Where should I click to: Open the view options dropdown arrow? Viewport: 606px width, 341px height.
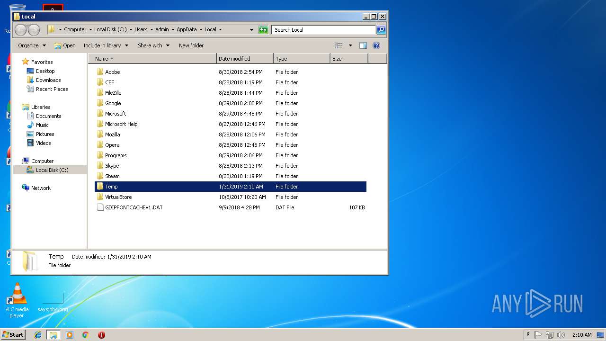[x=350, y=45]
